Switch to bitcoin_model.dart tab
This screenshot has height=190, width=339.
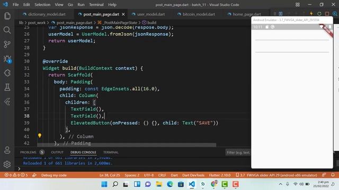[x=197, y=14]
